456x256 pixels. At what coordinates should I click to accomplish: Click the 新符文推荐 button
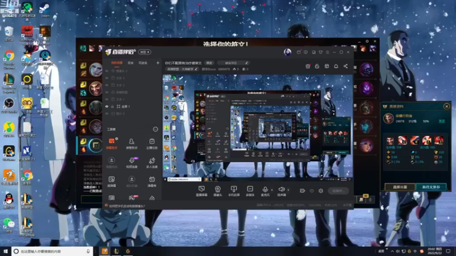(431, 187)
